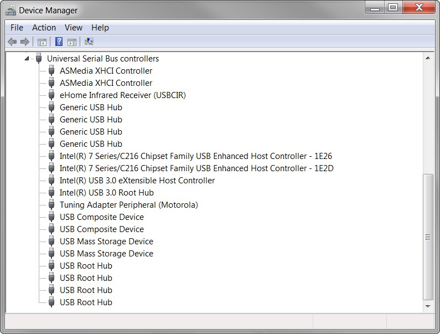Viewport: 440px width, 334px height.
Task: Toggle the console tree pane icon
Action: [42, 42]
